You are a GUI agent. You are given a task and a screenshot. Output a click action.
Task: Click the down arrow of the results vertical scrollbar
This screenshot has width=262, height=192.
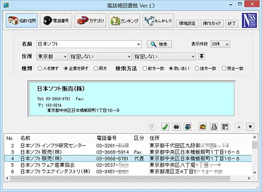point(255,173)
